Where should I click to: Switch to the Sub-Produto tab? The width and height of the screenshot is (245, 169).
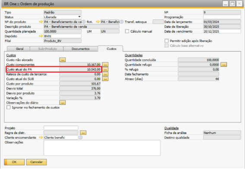47,49
